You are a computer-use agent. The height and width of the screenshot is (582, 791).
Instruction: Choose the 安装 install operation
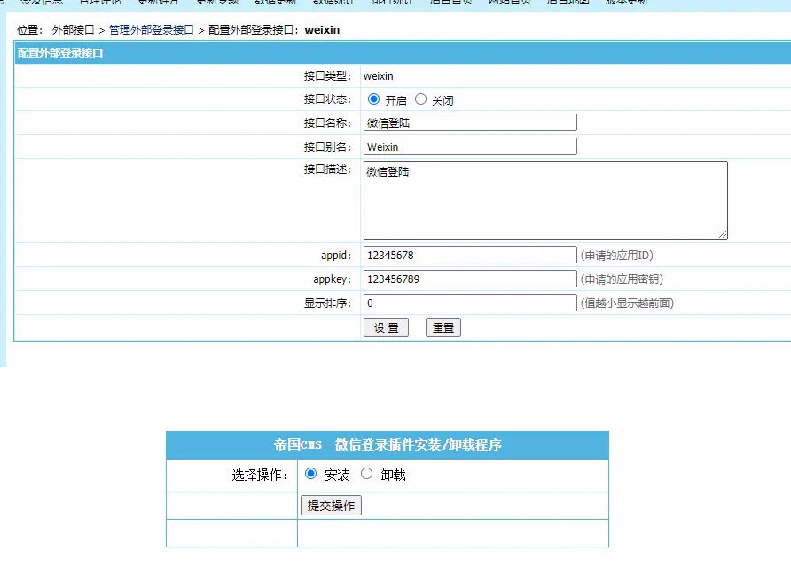point(311,475)
